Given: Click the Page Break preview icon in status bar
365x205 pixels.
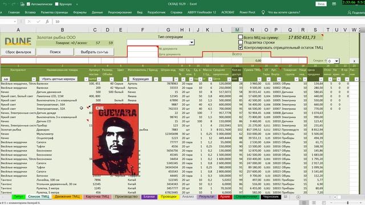Looking at the screenshot, I should click(323, 203).
